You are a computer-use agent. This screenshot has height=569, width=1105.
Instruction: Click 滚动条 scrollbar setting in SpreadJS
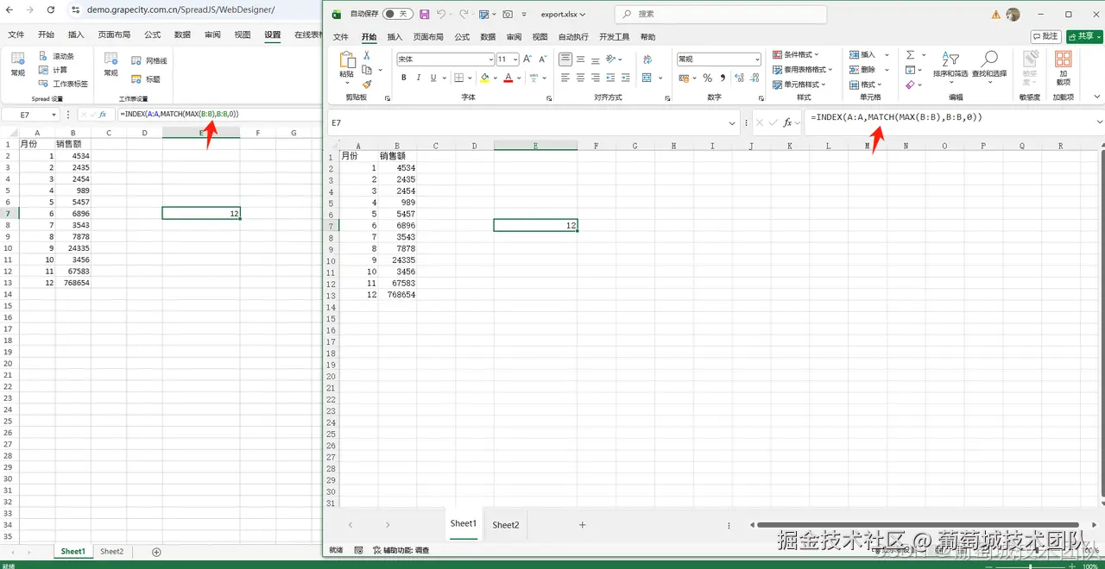tap(57, 56)
